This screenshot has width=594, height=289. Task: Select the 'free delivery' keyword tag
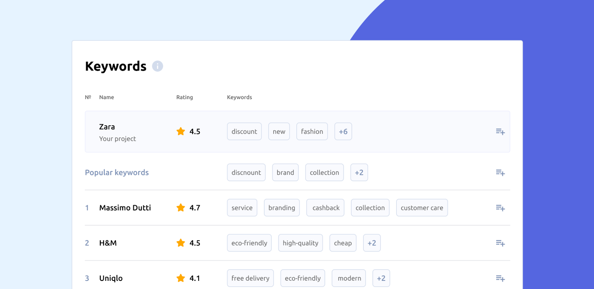pos(250,278)
